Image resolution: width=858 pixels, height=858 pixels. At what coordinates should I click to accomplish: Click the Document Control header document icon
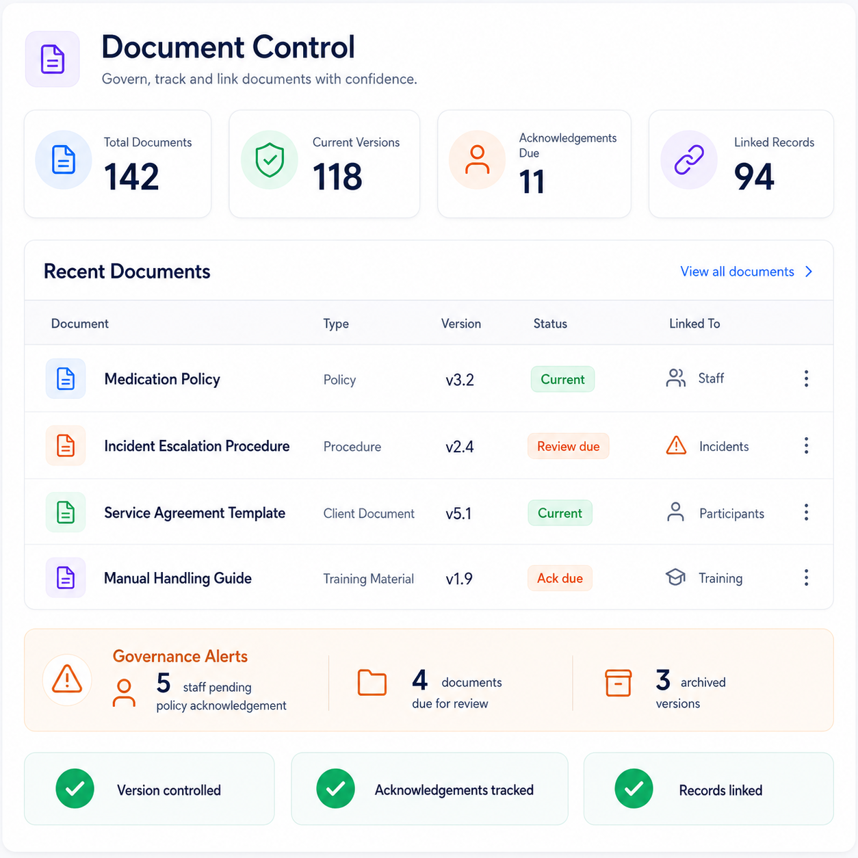point(53,59)
